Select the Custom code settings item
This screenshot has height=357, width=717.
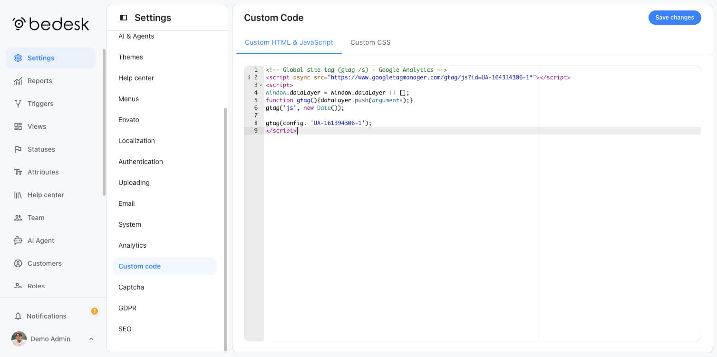165,266
